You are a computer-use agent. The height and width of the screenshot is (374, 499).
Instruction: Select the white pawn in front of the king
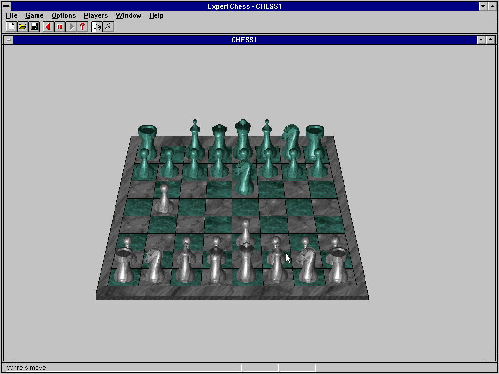(246, 232)
